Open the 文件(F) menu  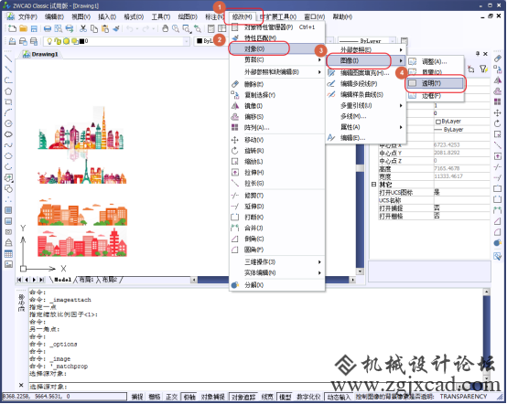pyautogui.click(x=27, y=16)
